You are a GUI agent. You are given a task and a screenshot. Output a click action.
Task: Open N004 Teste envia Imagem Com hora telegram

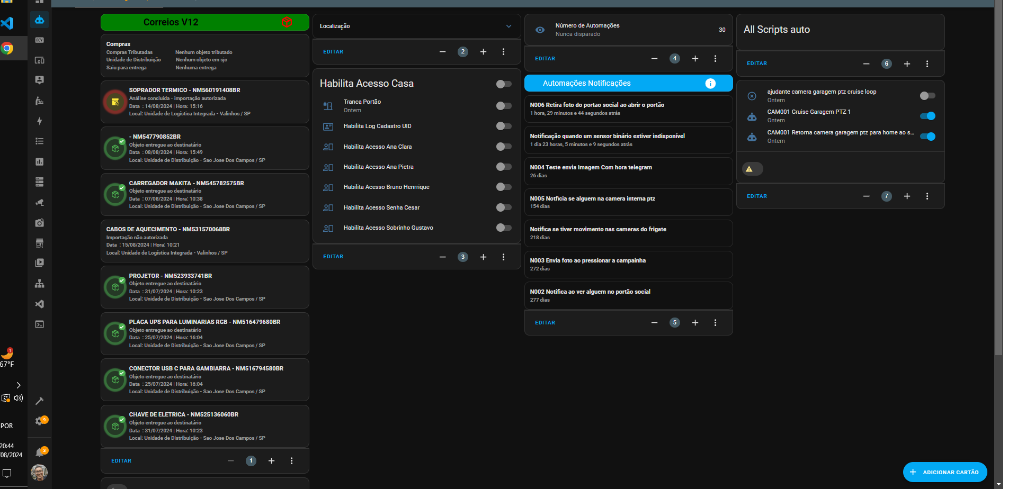pos(629,171)
